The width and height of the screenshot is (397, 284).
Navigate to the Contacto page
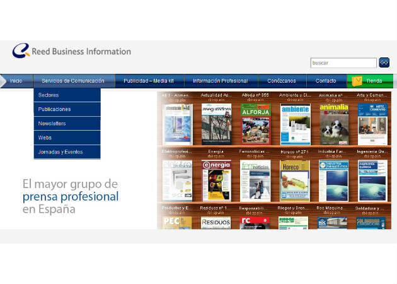pyautogui.click(x=326, y=81)
